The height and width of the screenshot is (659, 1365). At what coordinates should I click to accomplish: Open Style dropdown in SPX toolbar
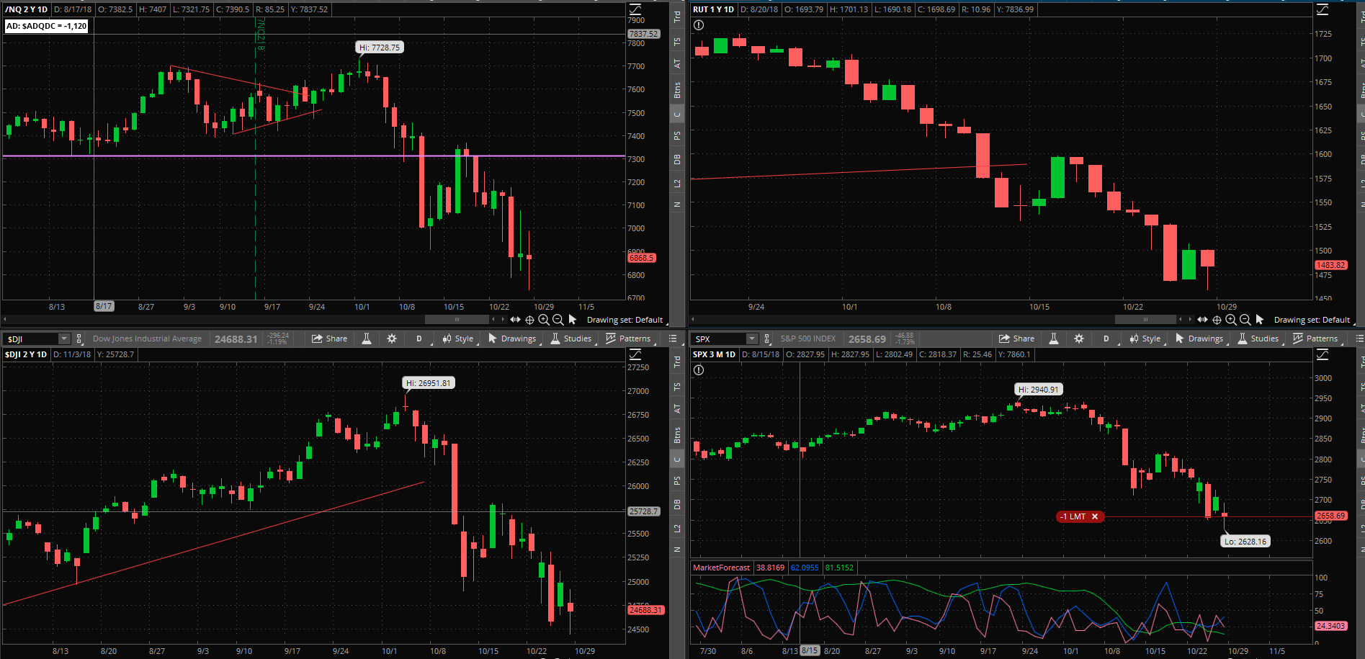1146,339
